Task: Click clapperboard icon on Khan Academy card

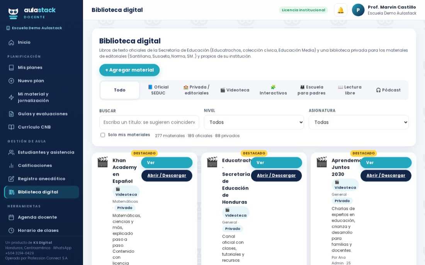Action: (x=102, y=162)
